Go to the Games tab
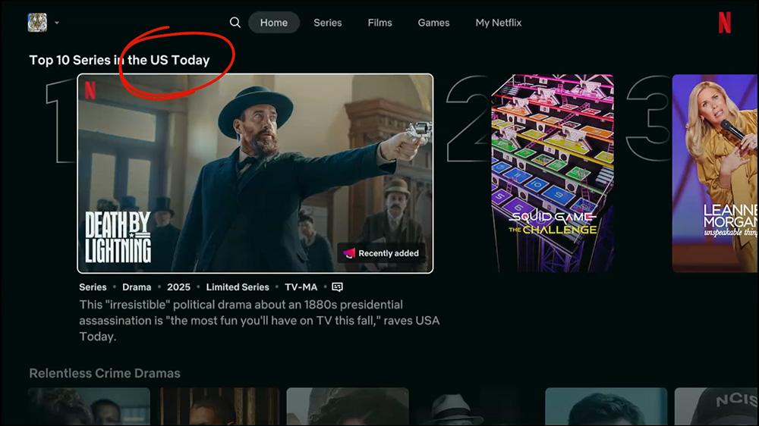The height and width of the screenshot is (426, 759). pyautogui.click(x=433, y=22)
